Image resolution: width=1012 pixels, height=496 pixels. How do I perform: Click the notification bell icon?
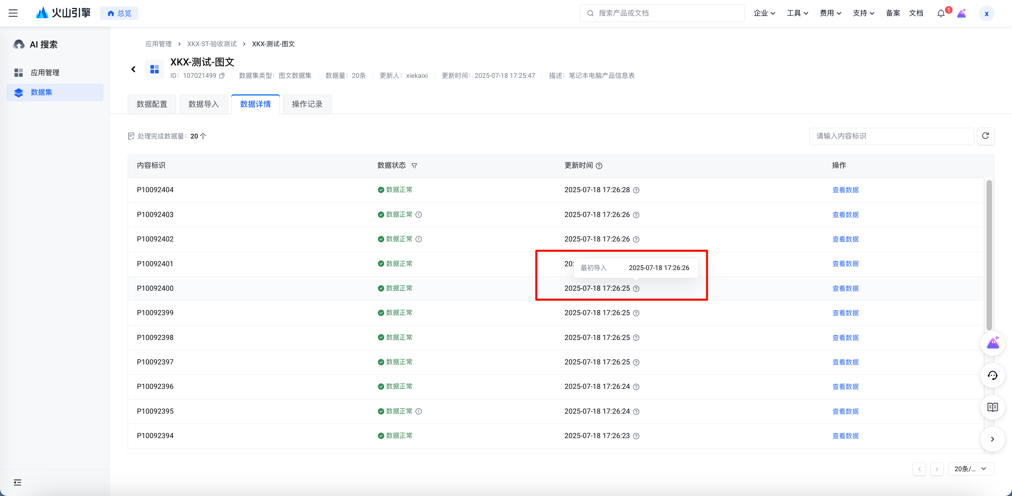940,13
